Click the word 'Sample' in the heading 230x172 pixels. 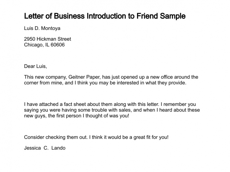[173, 16]
